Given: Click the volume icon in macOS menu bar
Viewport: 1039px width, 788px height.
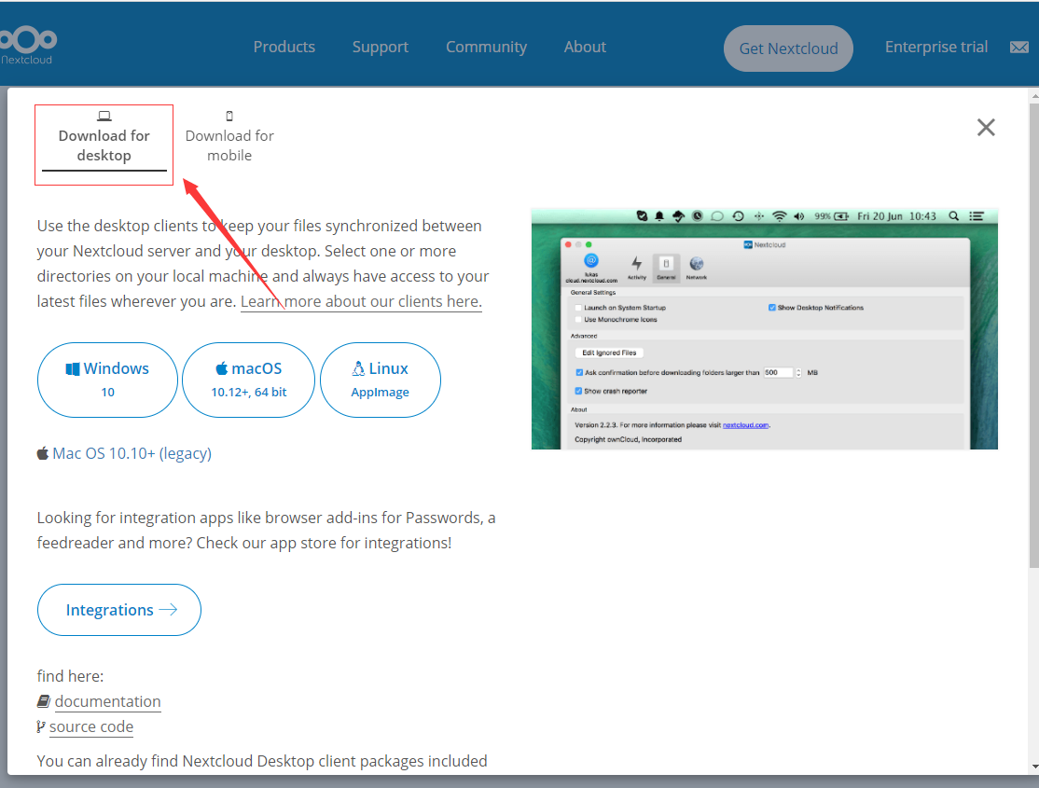Looking at the screenshot, I should pyautogui.click(x=798, y=216).
